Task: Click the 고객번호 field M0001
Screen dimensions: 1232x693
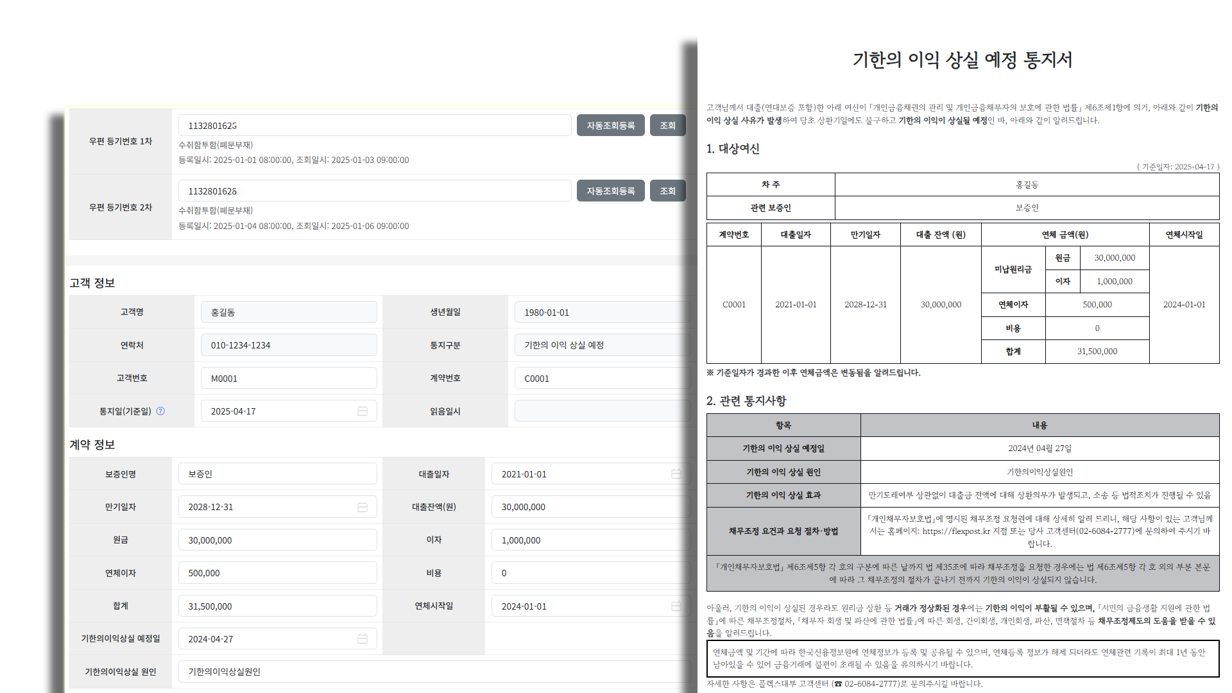Action: point(289,379)
